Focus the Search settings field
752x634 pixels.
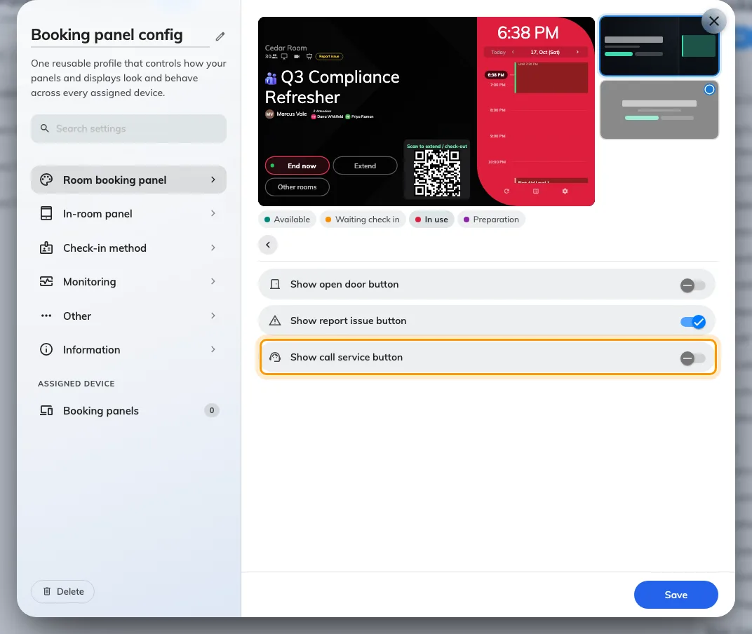coord(128,128)
